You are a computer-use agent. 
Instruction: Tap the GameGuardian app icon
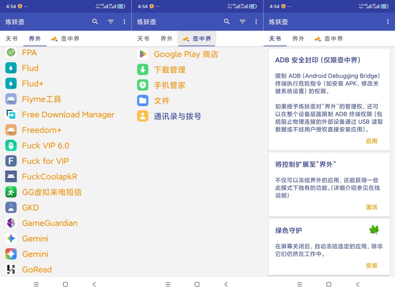point(11,223)
